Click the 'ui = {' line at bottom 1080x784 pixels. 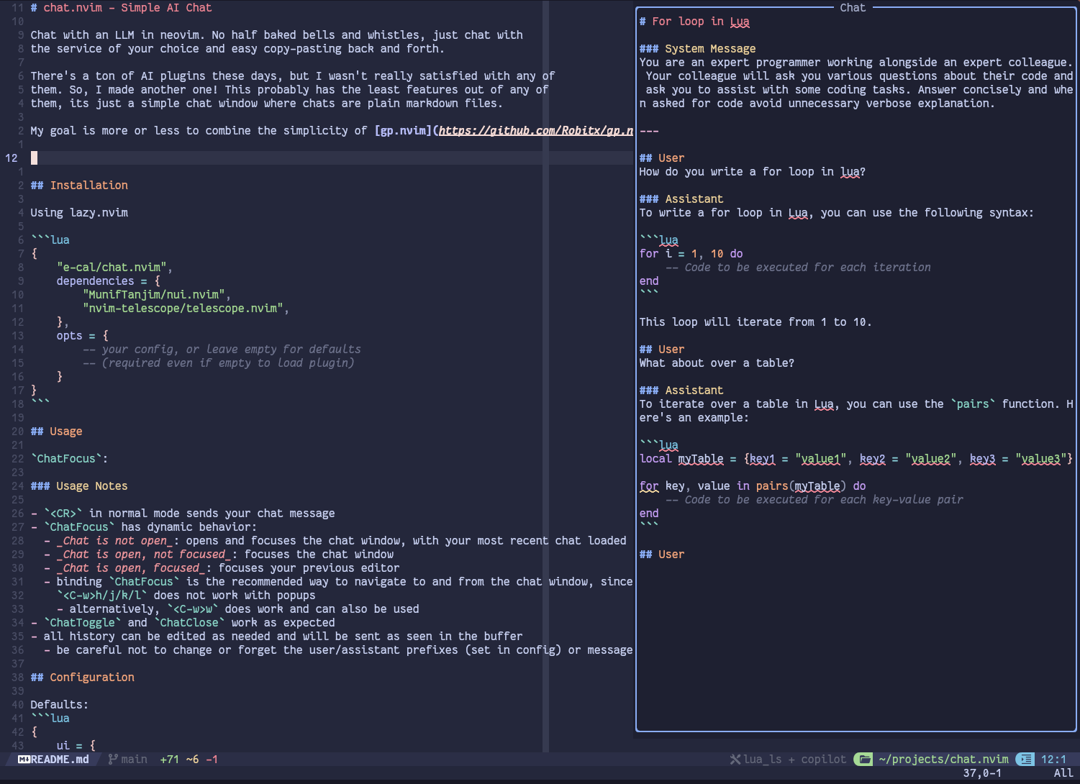tap(76, 746)
